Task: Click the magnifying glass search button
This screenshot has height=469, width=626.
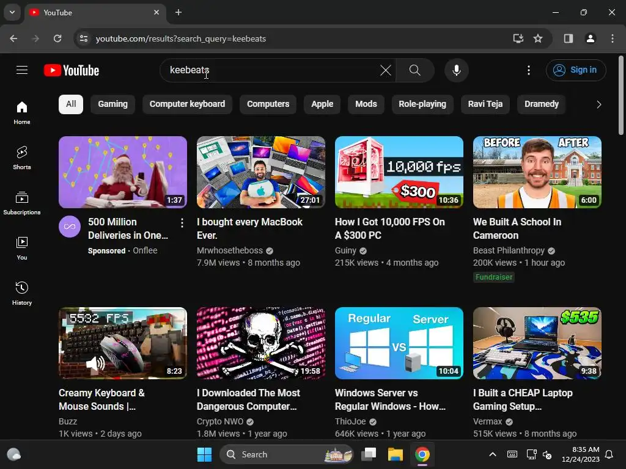Action: [415, 70]
